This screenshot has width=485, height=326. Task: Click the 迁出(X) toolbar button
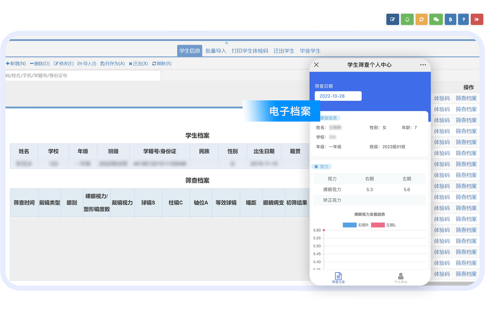pos(138,64)
